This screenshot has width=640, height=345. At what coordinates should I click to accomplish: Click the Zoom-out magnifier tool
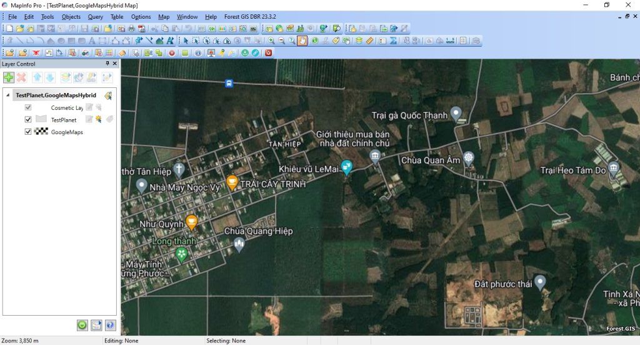click(281, 41)
